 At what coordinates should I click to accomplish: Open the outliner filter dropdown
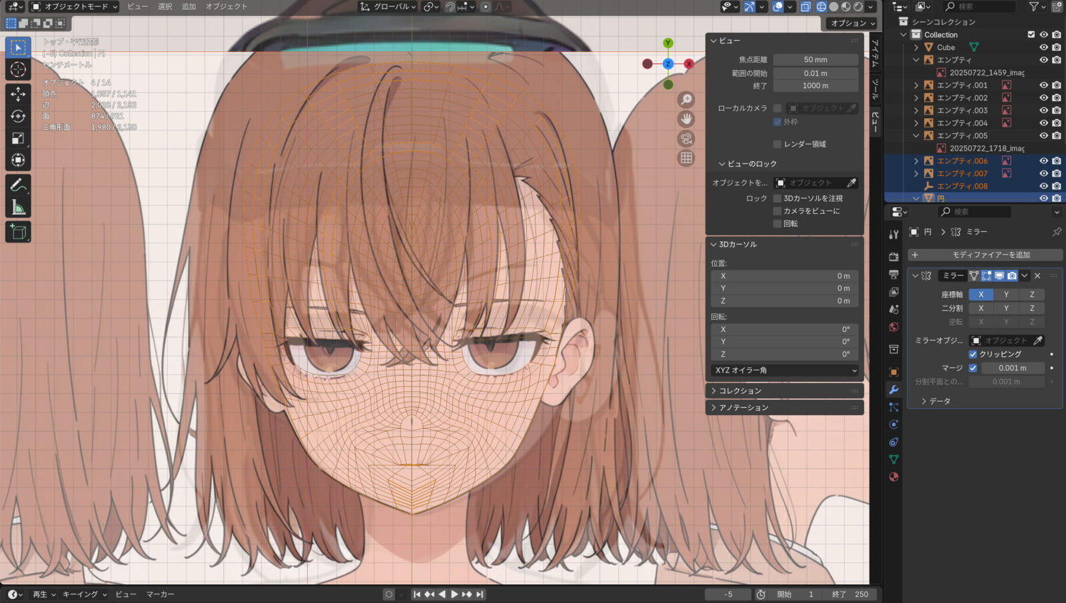coord(1037,7)
